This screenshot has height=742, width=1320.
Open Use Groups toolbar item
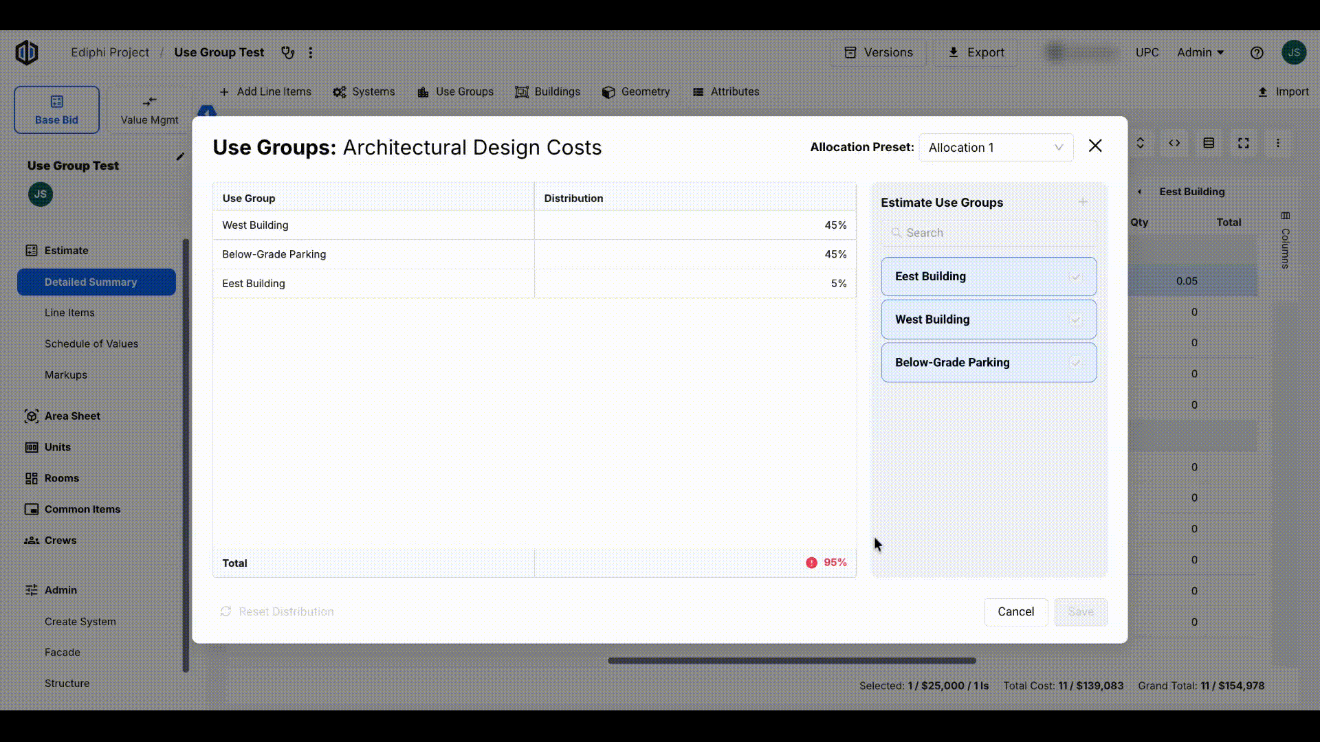(455, 91)
